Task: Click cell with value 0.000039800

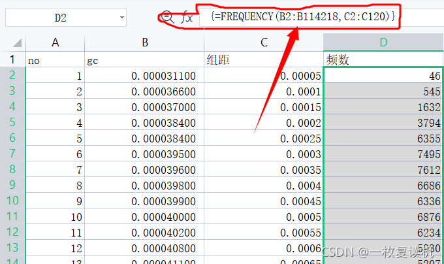Action: (144, 185)
